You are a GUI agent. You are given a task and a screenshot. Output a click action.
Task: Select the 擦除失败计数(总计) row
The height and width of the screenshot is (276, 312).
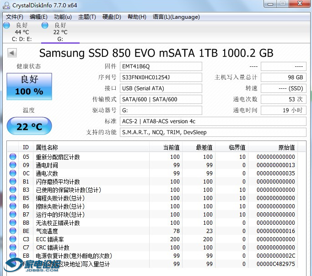[153, 206]
